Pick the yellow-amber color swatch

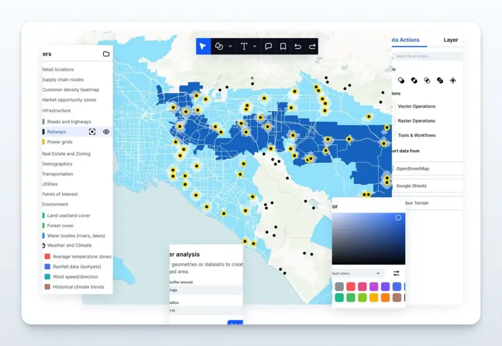[x=374, y=297]
